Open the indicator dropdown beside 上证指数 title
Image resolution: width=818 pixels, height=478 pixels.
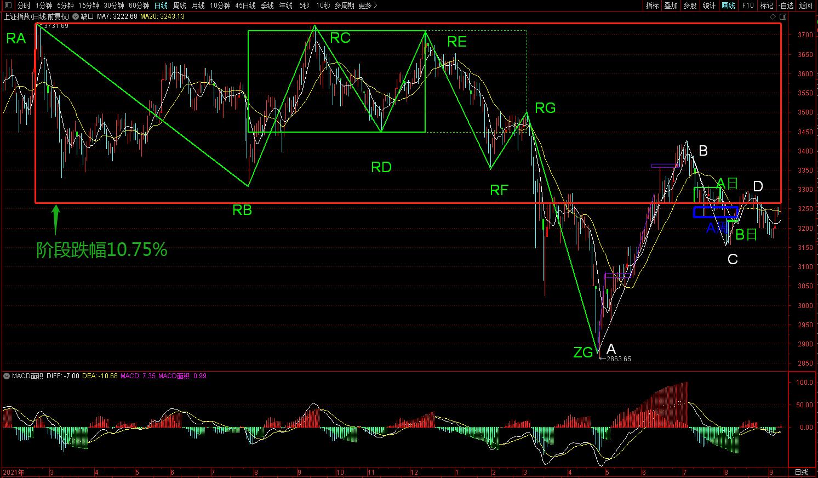pyautogui.click(x=75, y=16)
